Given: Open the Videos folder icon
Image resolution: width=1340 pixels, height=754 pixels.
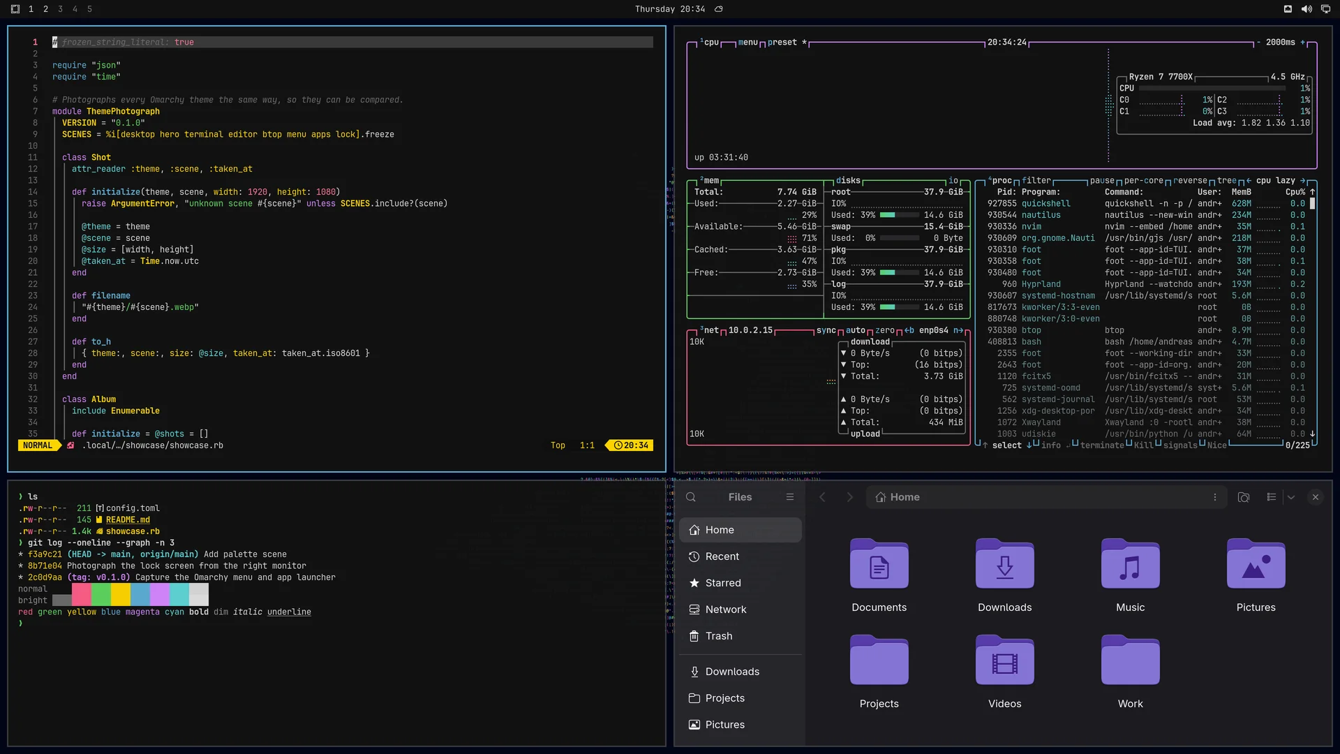Looking at the screenshot, I should [x=1005, y=660].
